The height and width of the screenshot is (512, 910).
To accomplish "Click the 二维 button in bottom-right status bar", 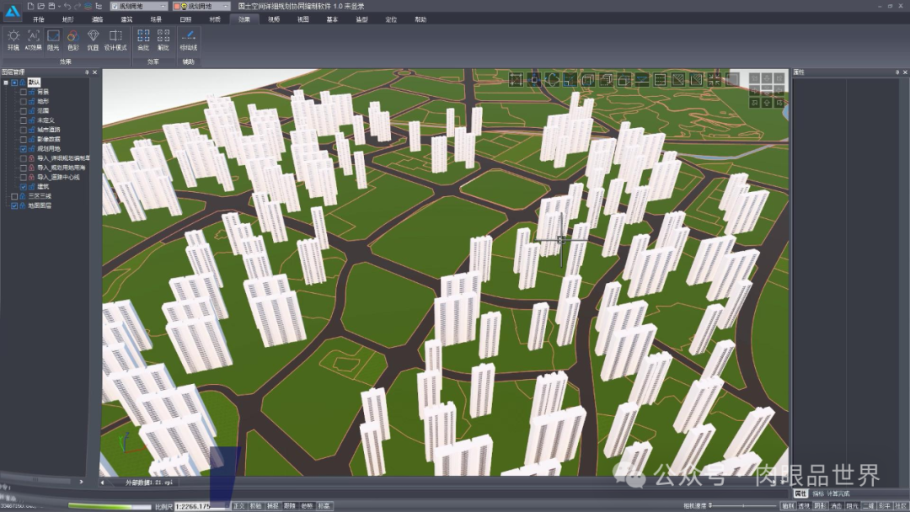I will coord(868,506).
